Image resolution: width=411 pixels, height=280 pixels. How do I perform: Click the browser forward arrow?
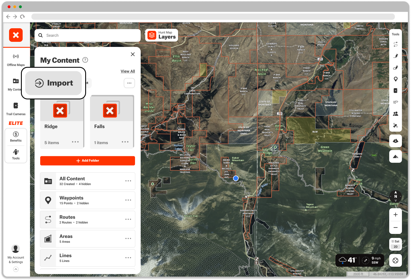[15, 17]
